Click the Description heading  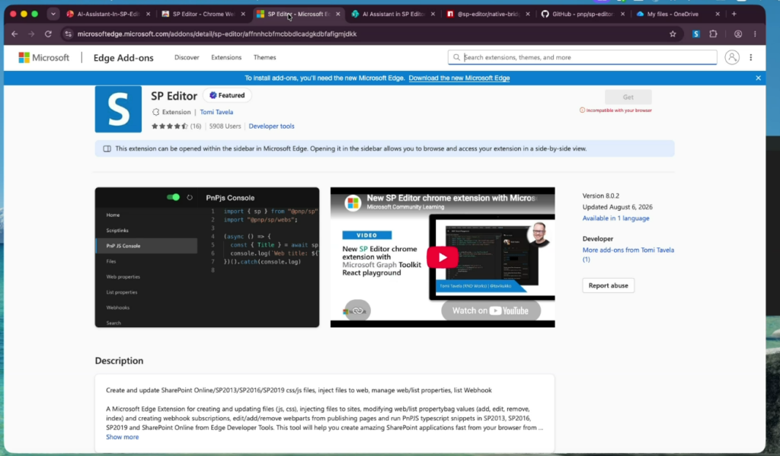[x=119, y=361]
